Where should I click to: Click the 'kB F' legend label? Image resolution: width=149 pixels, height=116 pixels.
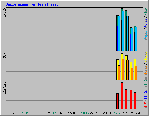point(146,106)
